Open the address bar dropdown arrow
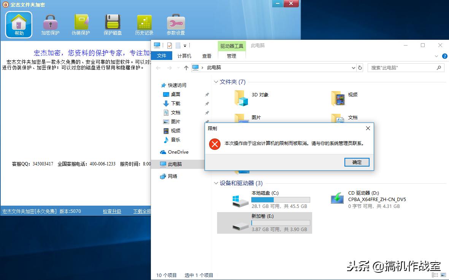This screenshot has height=280, width=449. pyautogui.click(x=354, y=68)
